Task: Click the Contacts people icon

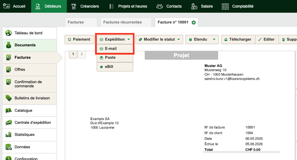Action: click(x=160, y=6)
